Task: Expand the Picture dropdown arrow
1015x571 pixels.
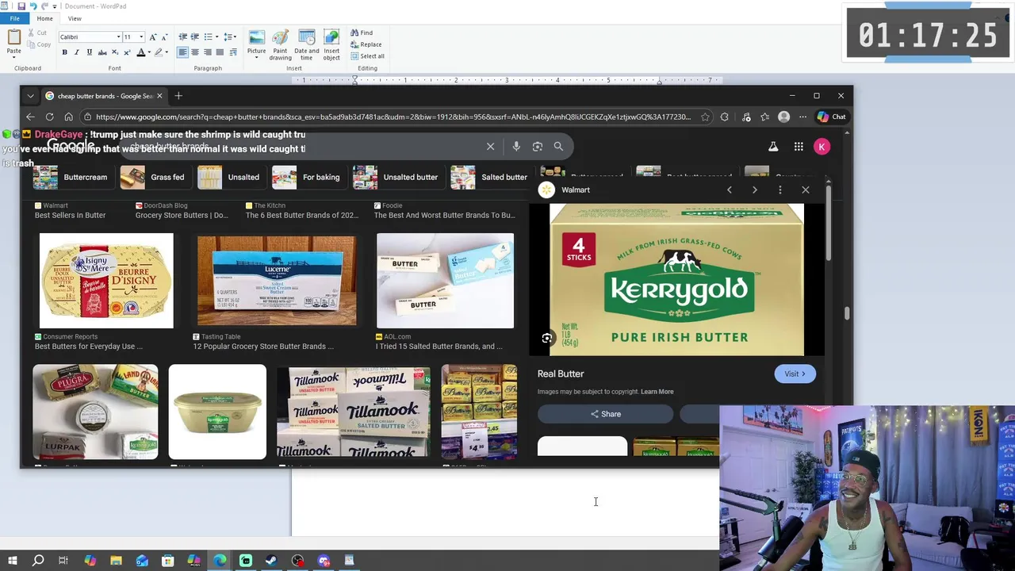Action: coord(256,57)
